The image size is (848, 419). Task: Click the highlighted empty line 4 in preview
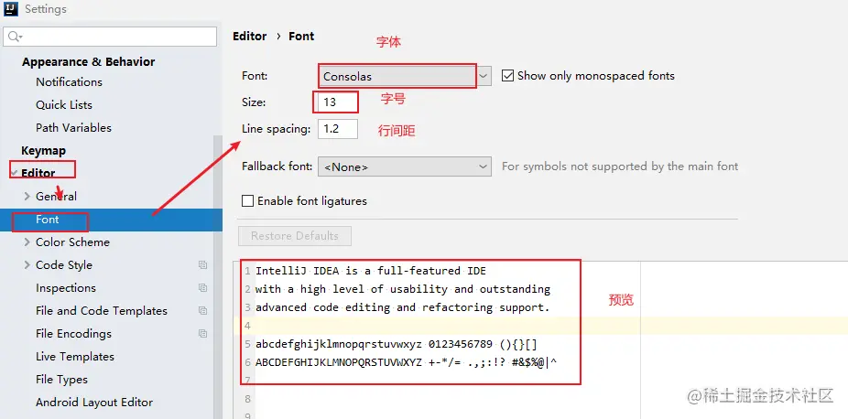[x=541, y=326]
